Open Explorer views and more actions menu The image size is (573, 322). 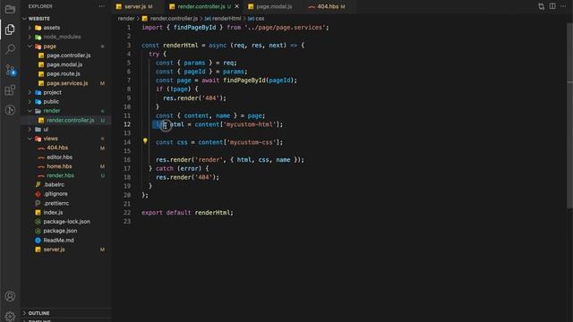point(101,6)
